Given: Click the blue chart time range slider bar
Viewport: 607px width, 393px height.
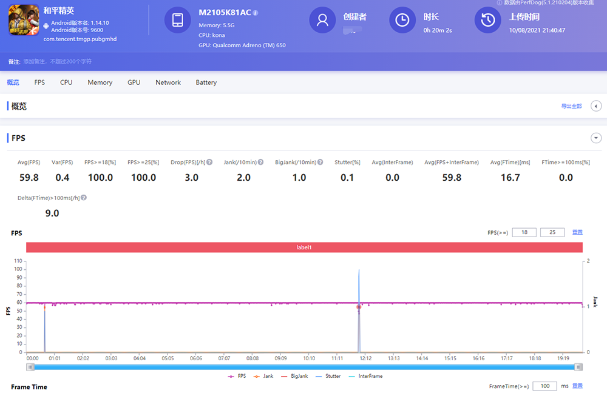Looking at the screenshot, I should [304, 367].
